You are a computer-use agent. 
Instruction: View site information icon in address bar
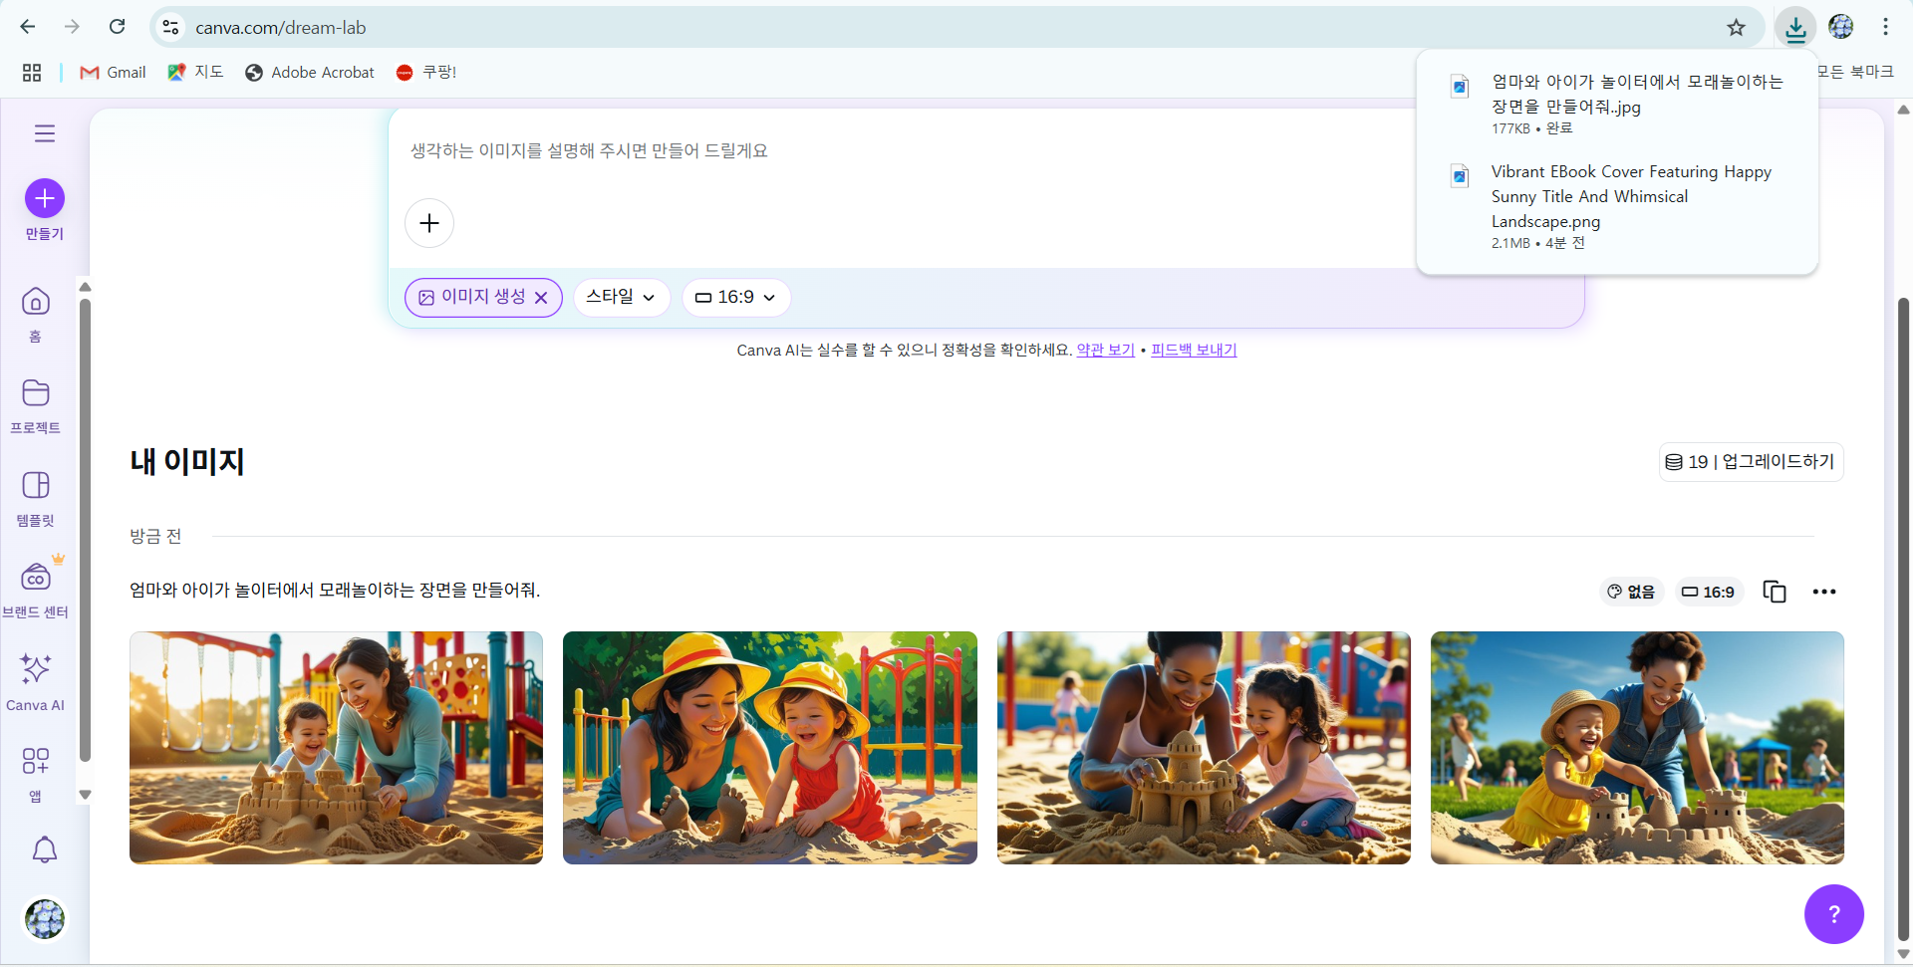(x=171, y=27)
